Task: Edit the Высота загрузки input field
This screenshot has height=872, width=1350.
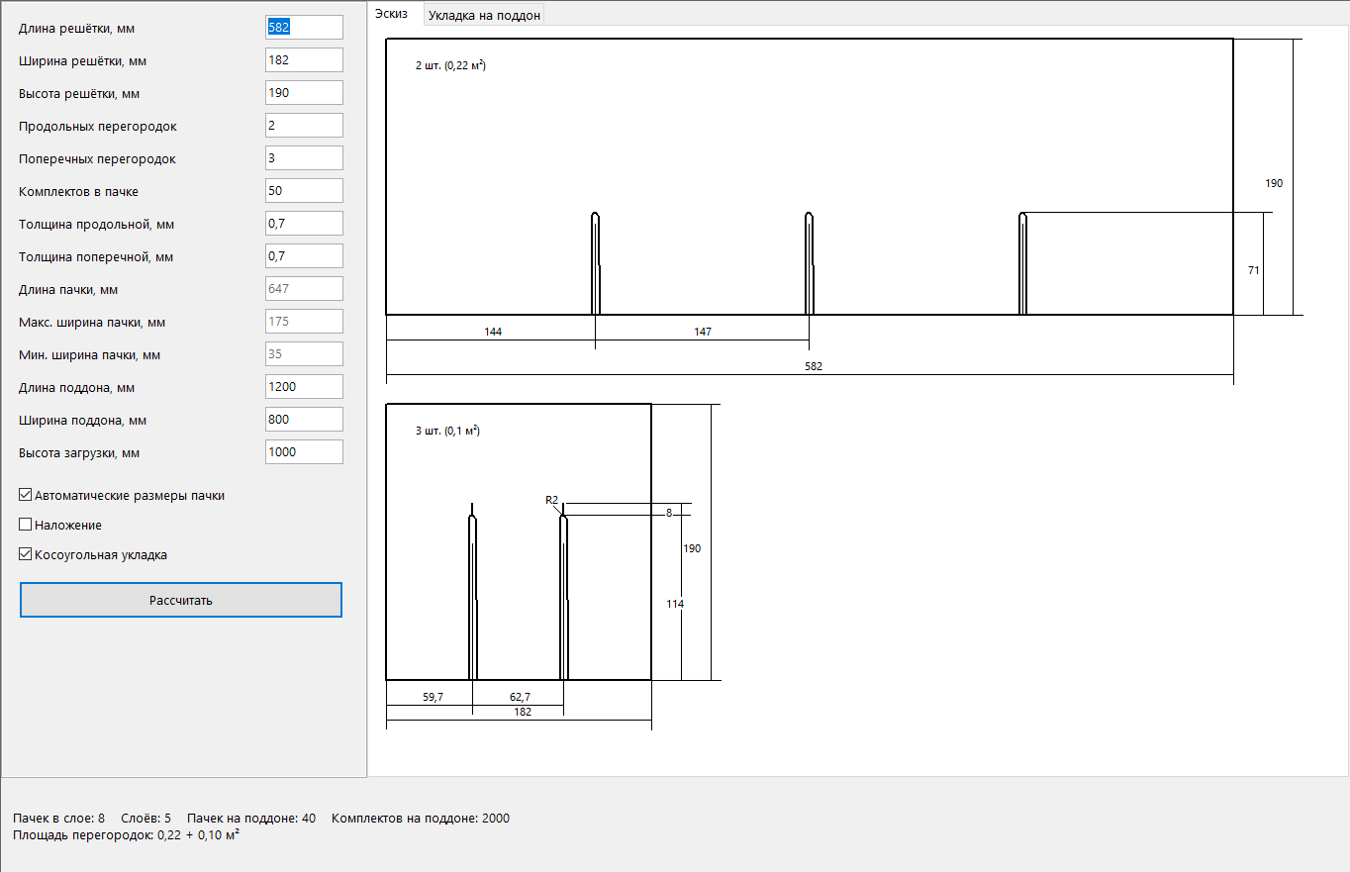Action: (x=304, y=452)
